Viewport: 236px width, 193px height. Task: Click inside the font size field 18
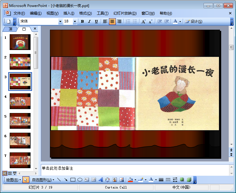coord(68,22)
